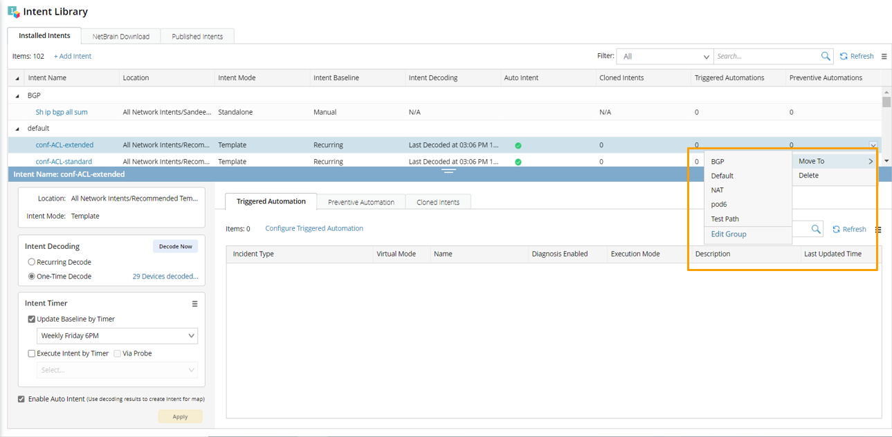Collapse all groups via header triangle

(17, 78)
